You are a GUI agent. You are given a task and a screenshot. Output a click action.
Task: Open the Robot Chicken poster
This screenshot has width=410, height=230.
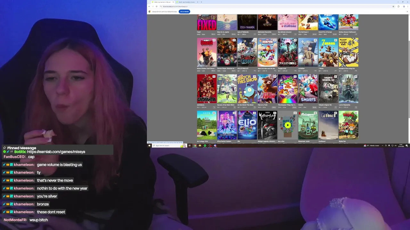207,52
